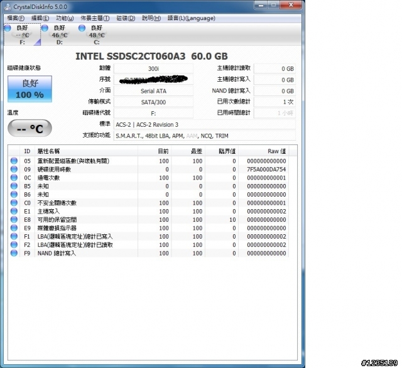This screenshot has height=368, width=402.
Task: Open the 說明(H) menu
Action: [x=151, y=18]
